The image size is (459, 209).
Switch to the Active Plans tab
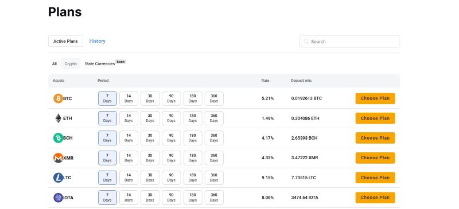point(65,41)
